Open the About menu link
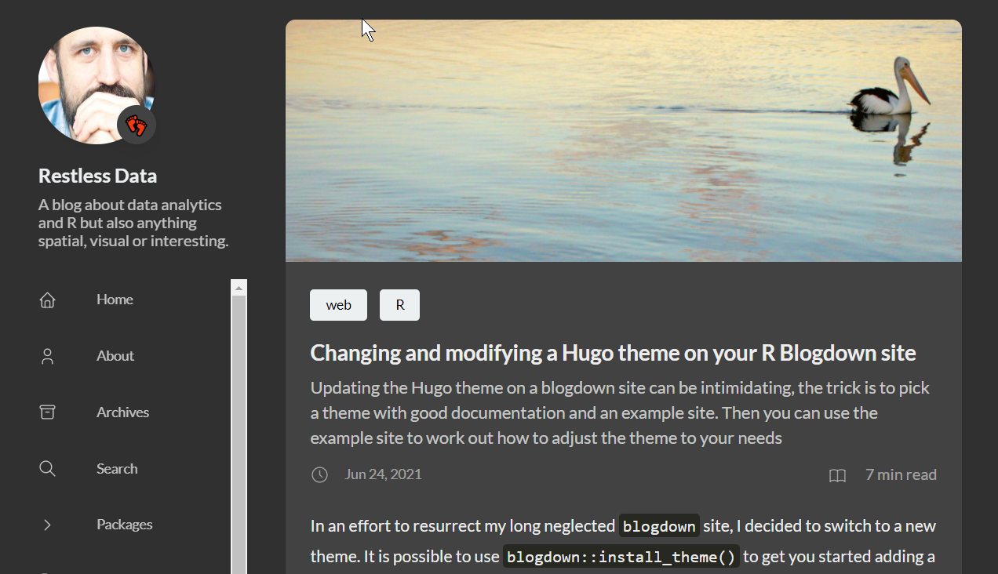 pyautogui.click(x=115, y=356)
